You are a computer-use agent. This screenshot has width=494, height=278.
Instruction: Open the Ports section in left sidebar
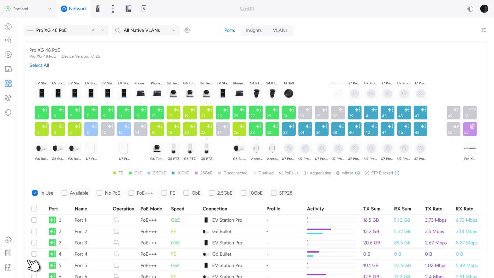coord(8,83)
